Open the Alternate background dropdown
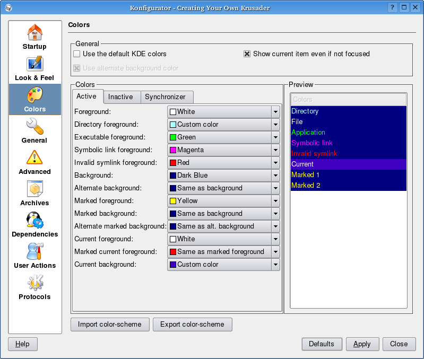Image resolution: width=424 pixels, height=359 pixels. pyautogui.click(x=223, y=188)
